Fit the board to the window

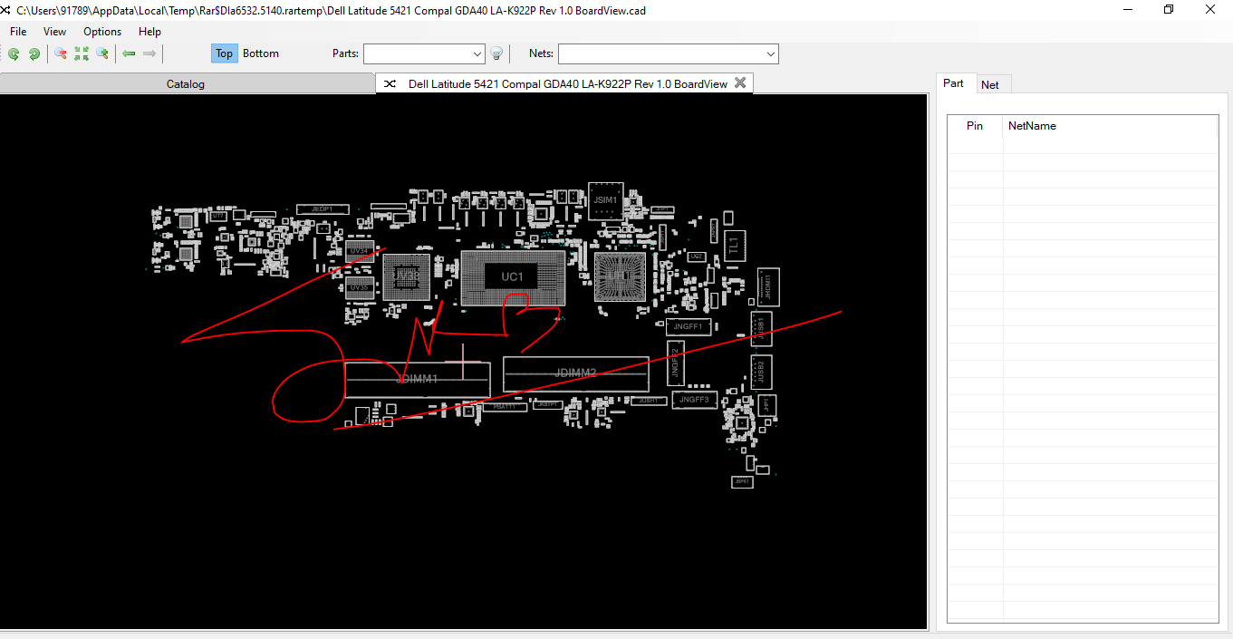[82, 54]
